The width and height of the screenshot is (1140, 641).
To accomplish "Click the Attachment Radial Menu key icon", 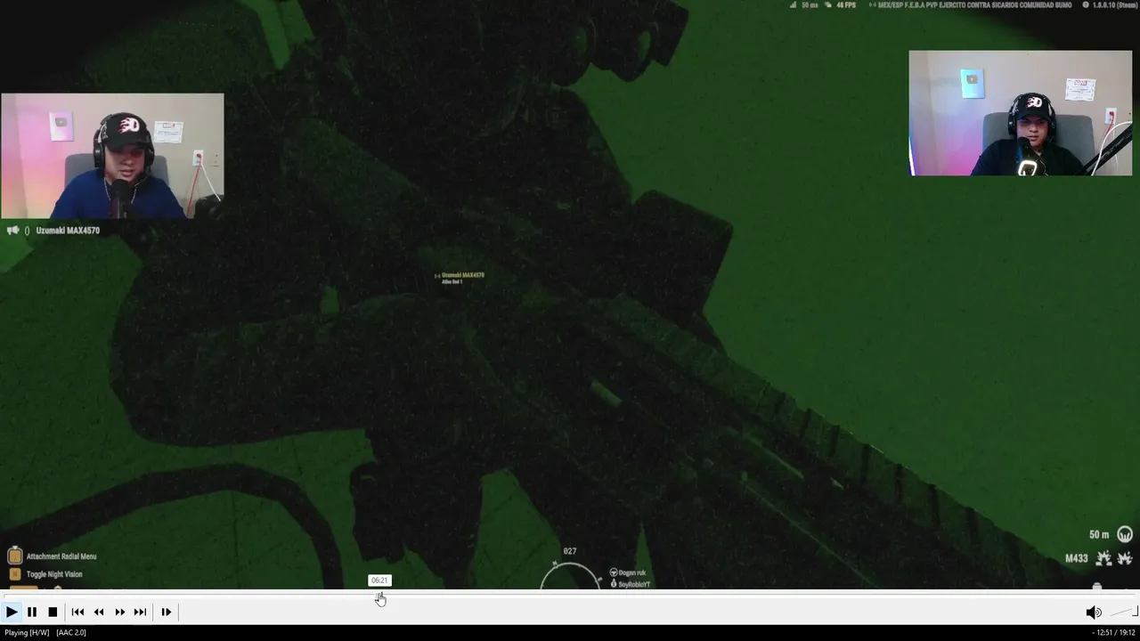I will (x=14, y=556).
